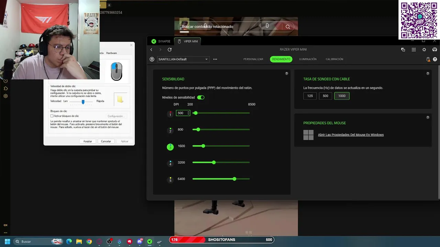Open OBS Studio from the taskbar
Image resolution: width=440 pixels, height=247 pixels.
point(109,242)
